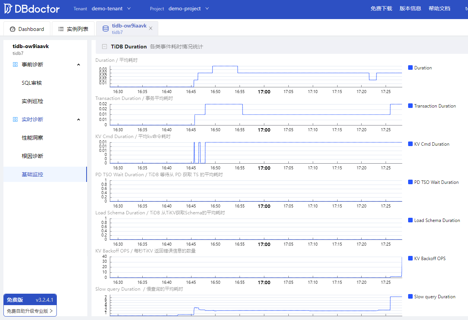468x320 pixels.
Task: Click the database icon on tidb-ow9iaavk tab
Action: [106, 29]
